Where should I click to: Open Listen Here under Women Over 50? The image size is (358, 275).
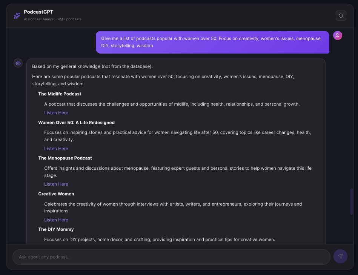click(x=56, y=149)
